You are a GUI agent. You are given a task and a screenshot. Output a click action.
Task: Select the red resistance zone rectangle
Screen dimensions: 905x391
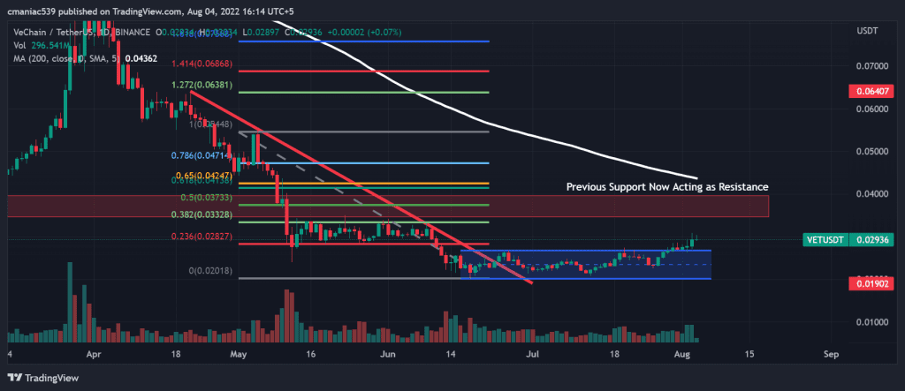click(388, 206)
